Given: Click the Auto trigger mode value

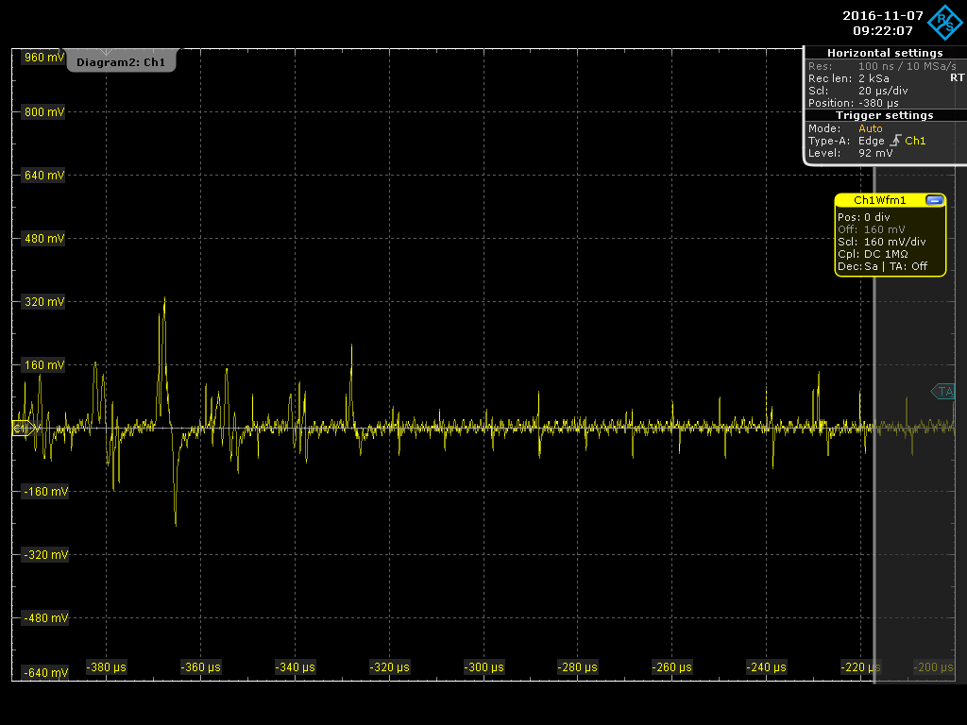Looking at the screenshot, I should point(870,128).
